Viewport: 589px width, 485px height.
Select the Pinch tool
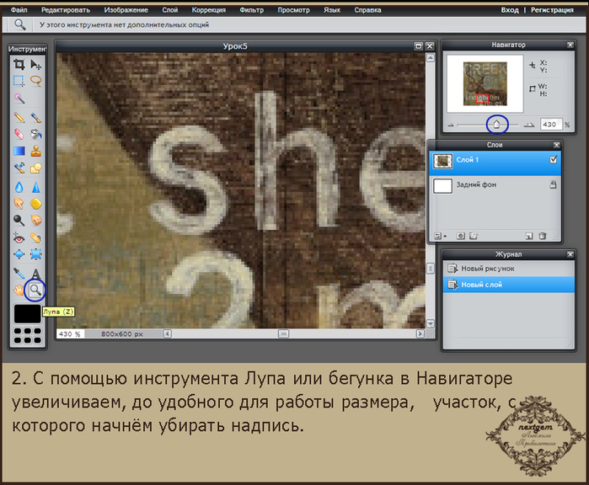pos(36,254)
